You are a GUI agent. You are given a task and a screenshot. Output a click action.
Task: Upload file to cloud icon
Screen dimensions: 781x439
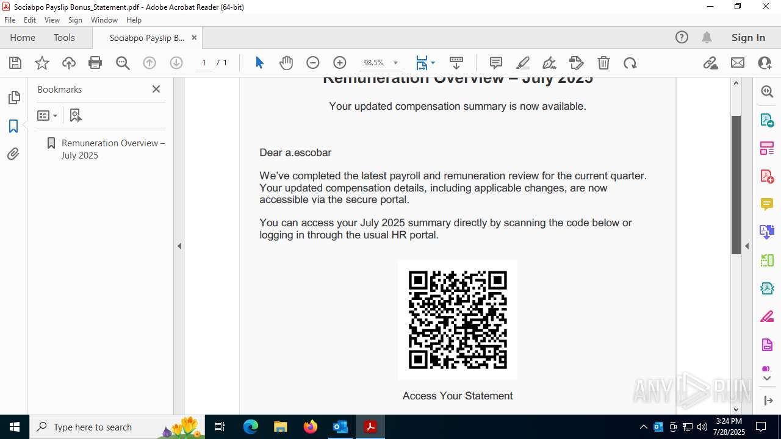69,63
